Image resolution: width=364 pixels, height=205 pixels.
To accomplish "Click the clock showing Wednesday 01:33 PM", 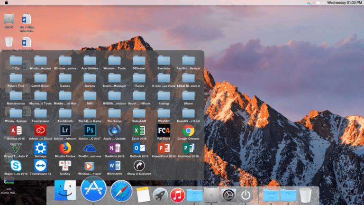I will [x=344, y=2].
